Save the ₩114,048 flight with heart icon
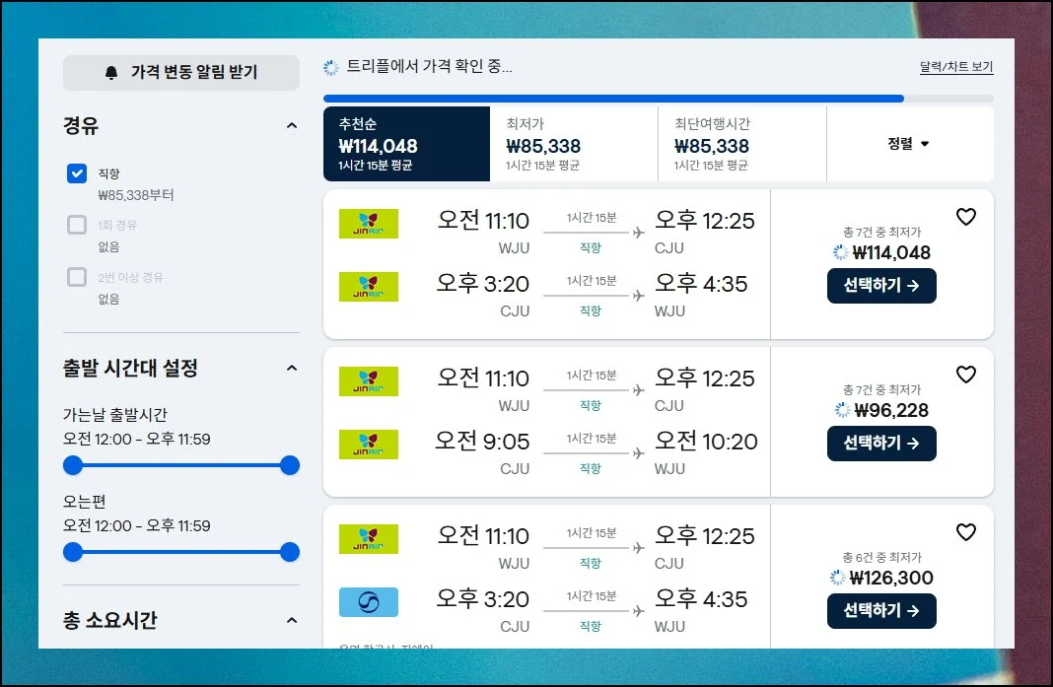The width and height of the screenshot is (1053, 687). [x=966, y=217]
